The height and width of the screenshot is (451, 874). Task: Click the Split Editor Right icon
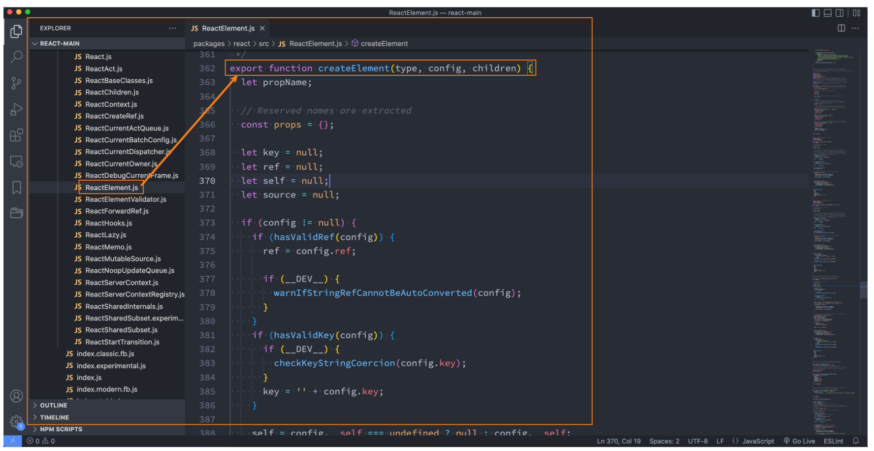coord(842,28)
